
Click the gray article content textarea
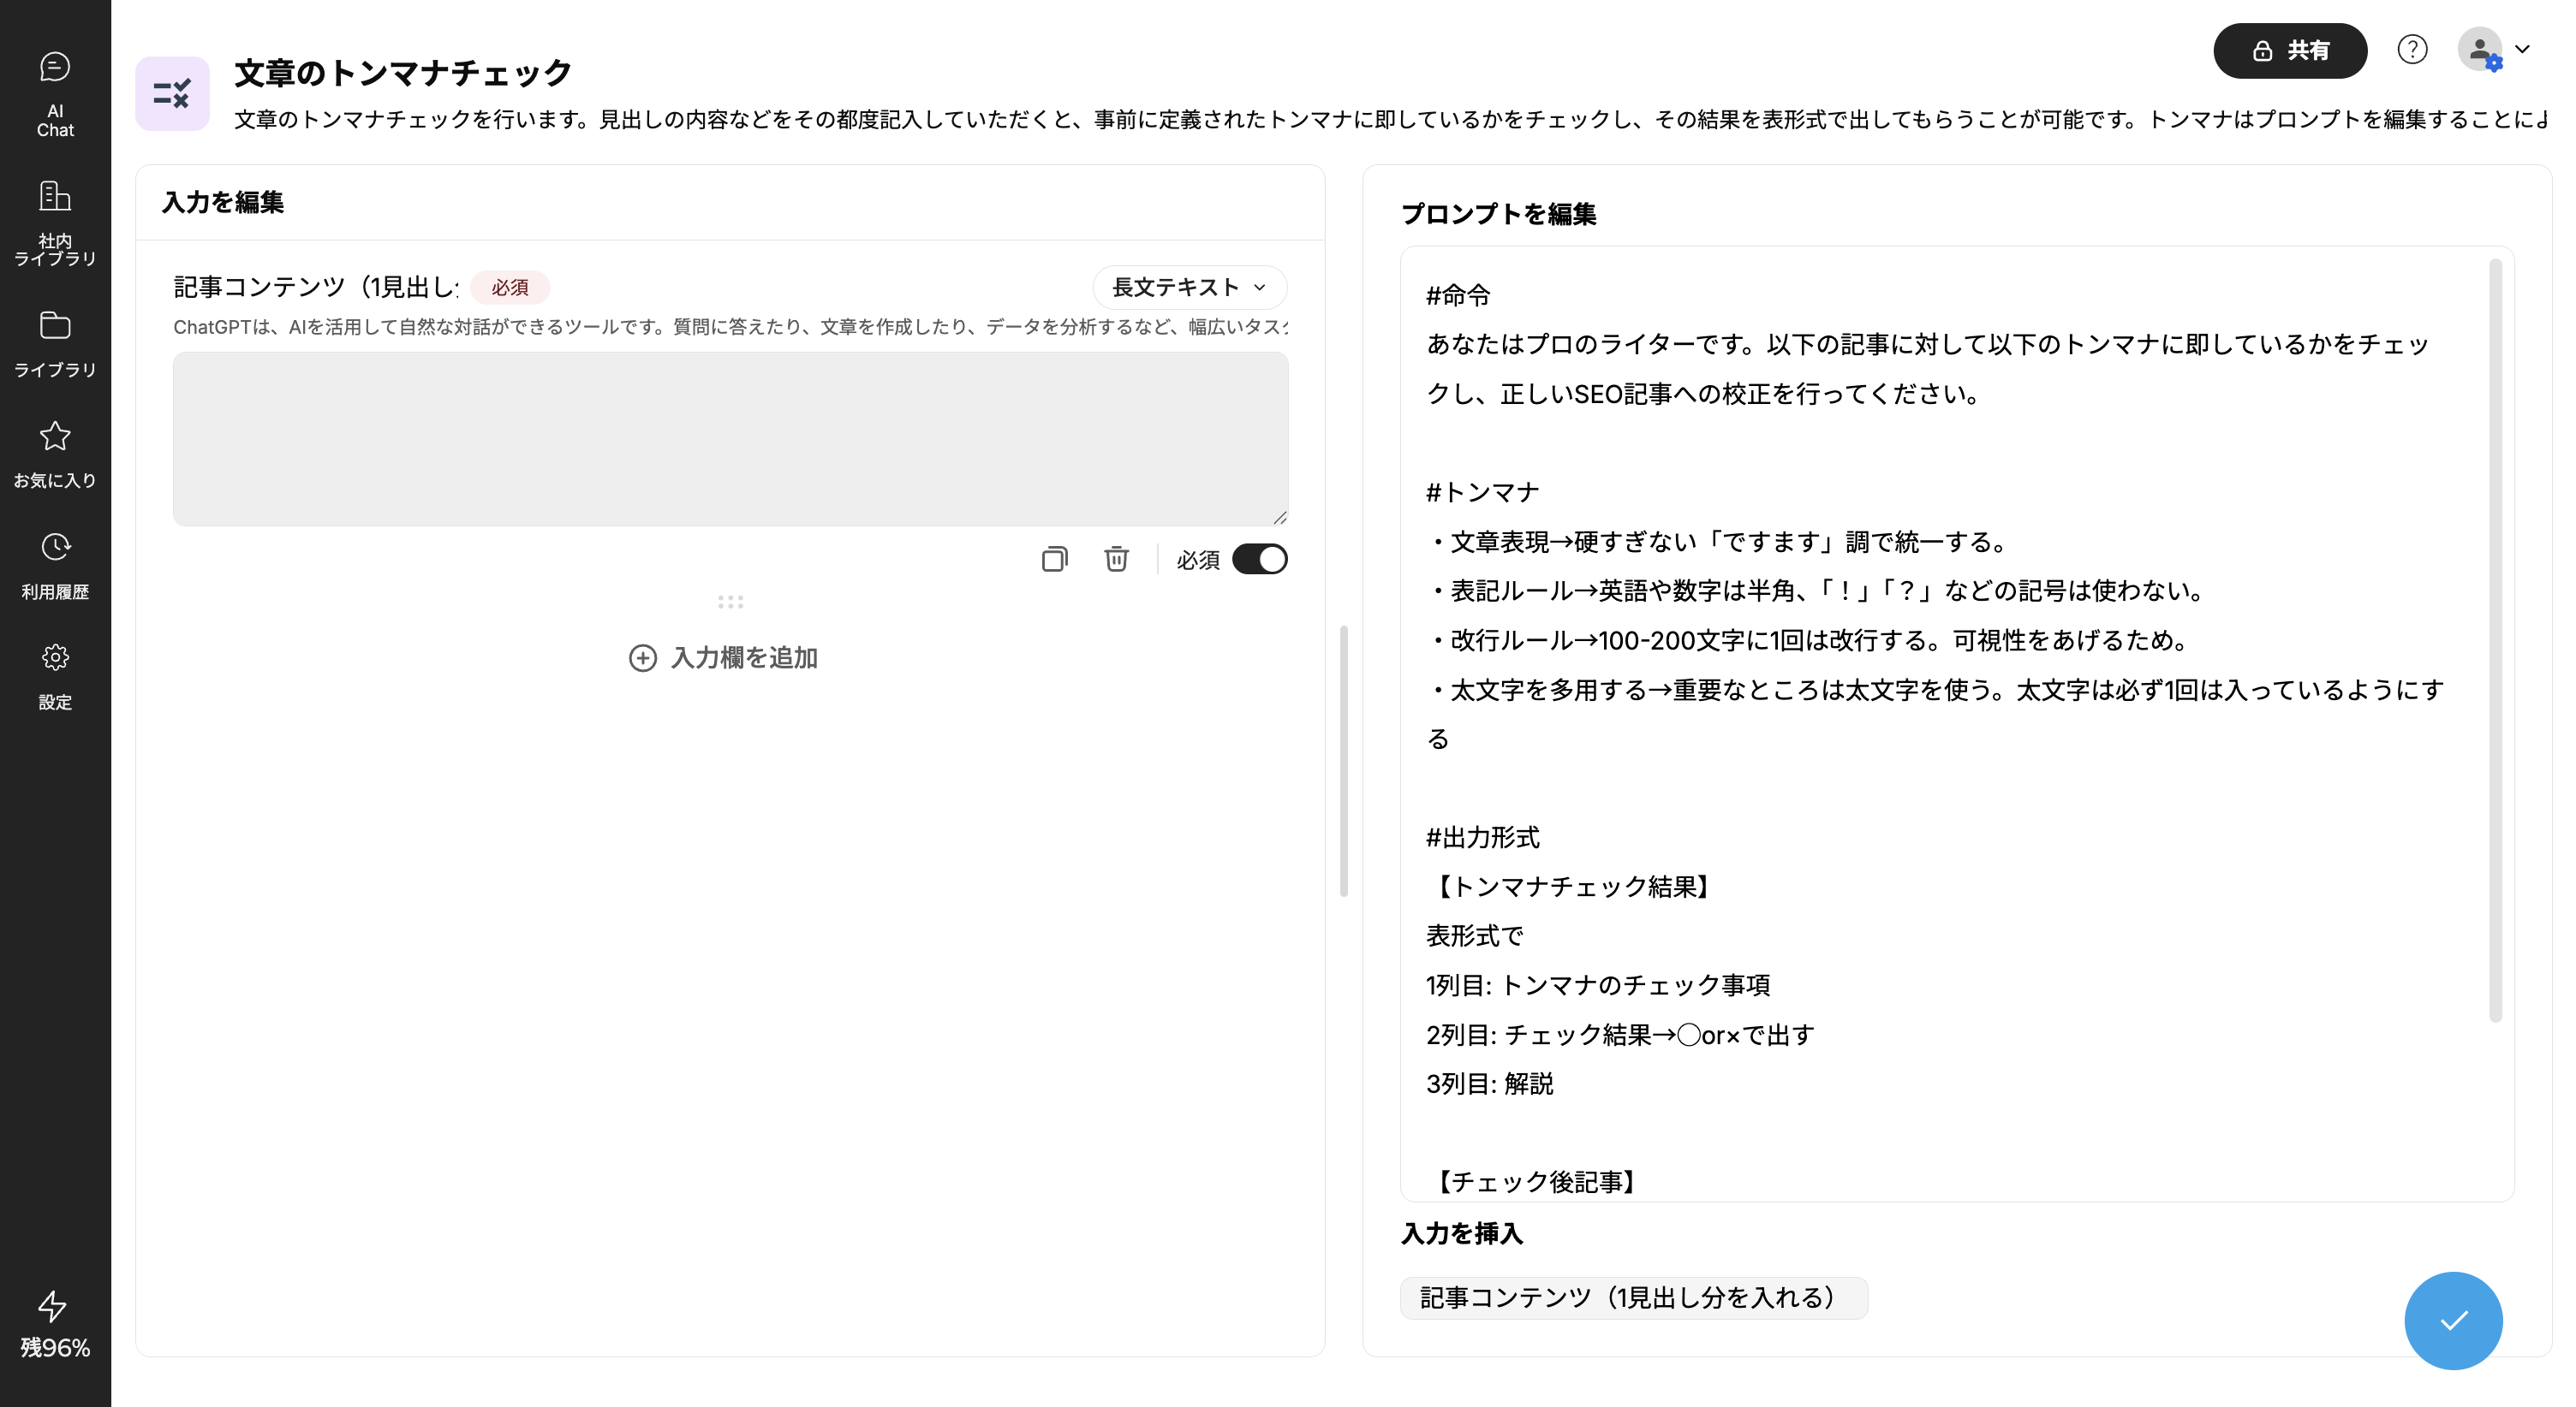730,437
